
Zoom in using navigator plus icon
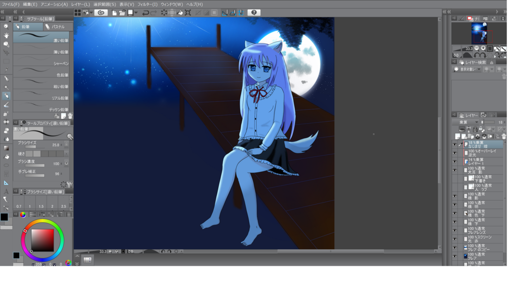pos(483,48)
